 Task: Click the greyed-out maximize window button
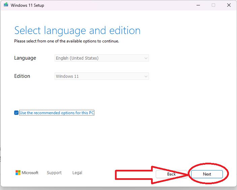(213, 5)
